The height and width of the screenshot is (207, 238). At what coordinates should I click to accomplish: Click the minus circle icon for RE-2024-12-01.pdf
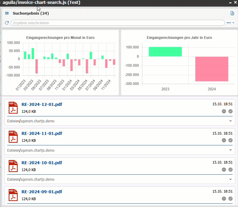[224, 111]
